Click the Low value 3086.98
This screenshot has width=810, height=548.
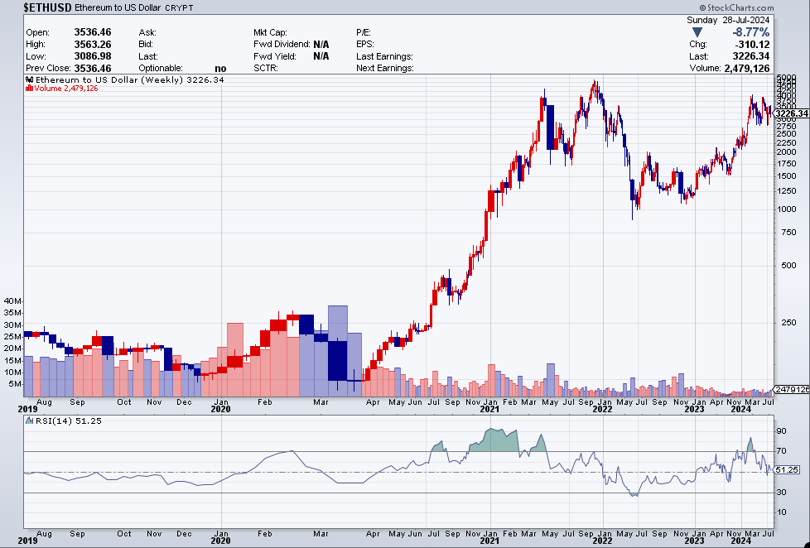(x=93, y=56)
